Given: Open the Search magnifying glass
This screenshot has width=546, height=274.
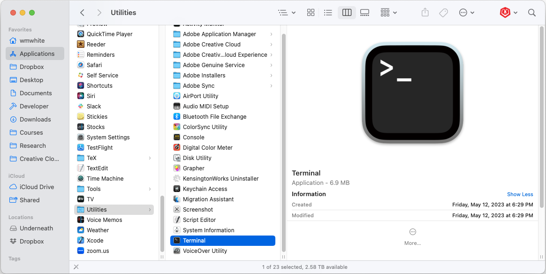Looking at the screenshot, I should [x=531, y=13].
